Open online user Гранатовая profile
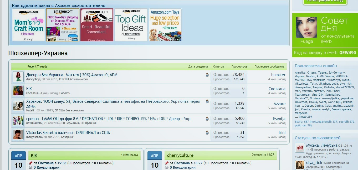 pyautogui.click(x=303, y=95)
